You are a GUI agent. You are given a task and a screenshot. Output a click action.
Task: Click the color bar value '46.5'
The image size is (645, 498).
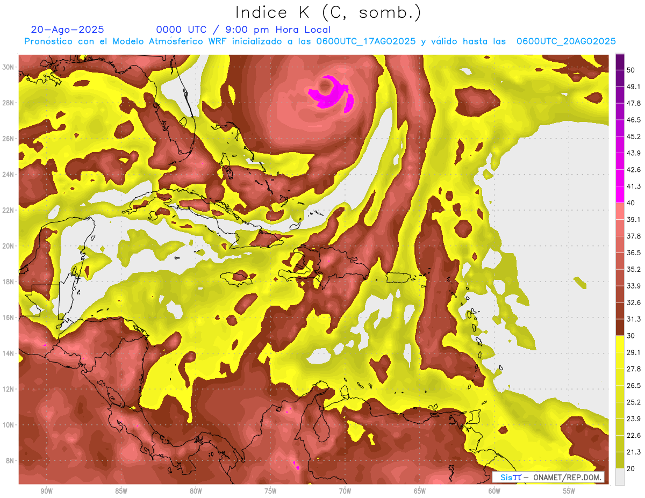coord(633,120)
